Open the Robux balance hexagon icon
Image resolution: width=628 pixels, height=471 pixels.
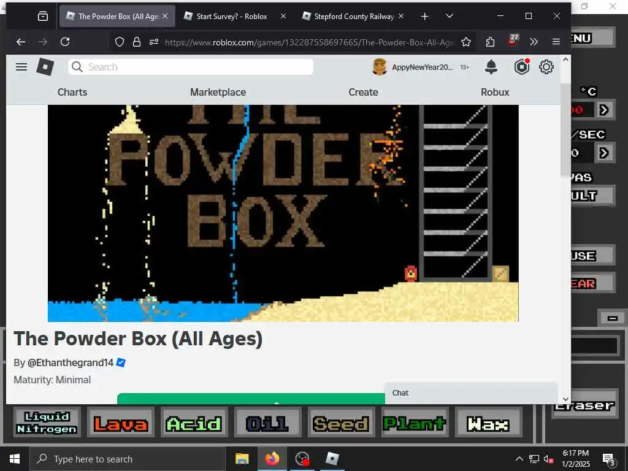(x=522, y=67)
